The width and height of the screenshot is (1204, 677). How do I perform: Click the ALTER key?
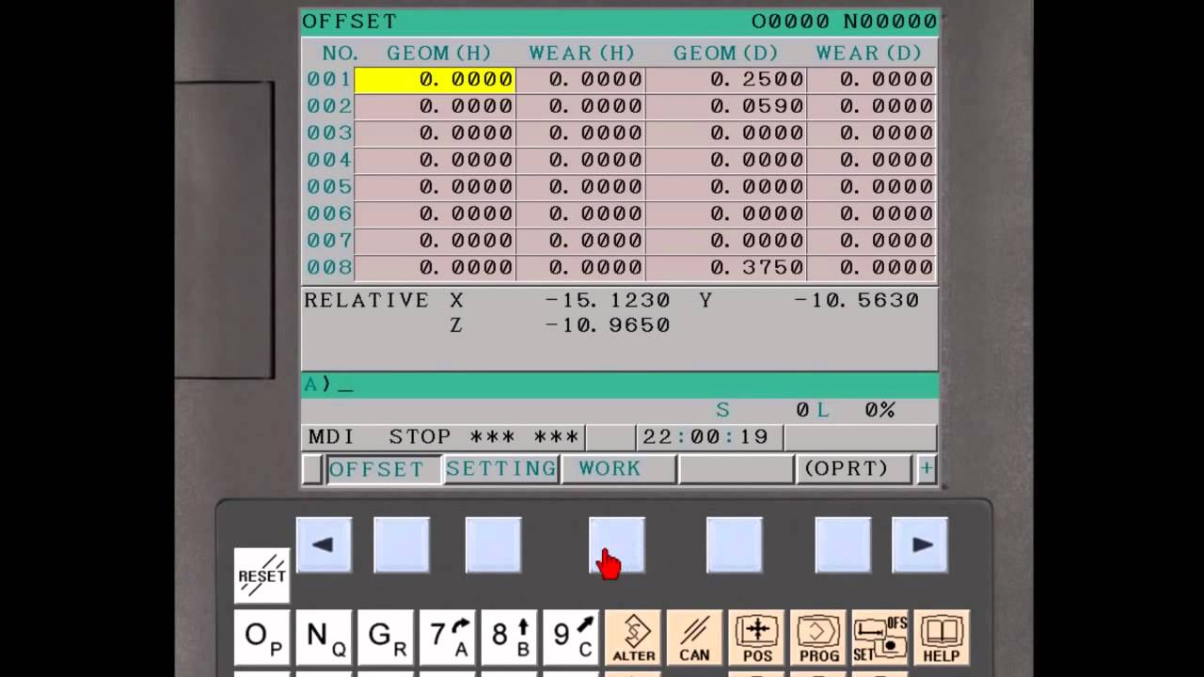pos(633,638)
